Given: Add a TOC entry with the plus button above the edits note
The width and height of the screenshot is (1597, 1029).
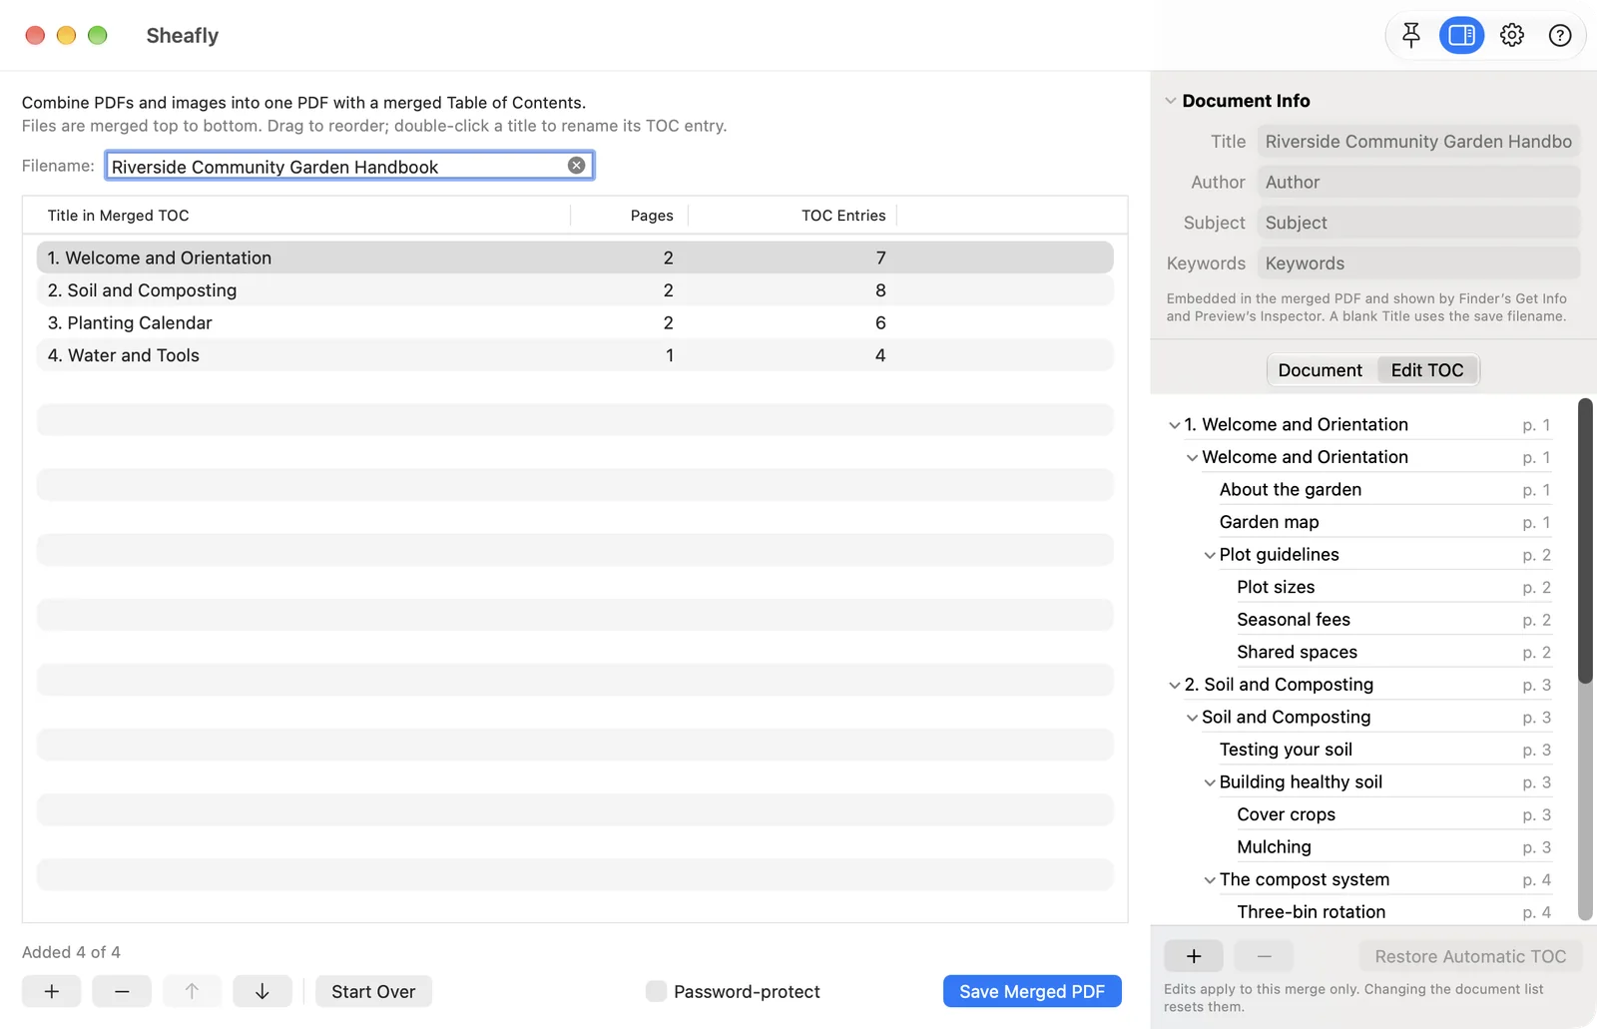Looking at the screenshot, I should (1194, 956).
